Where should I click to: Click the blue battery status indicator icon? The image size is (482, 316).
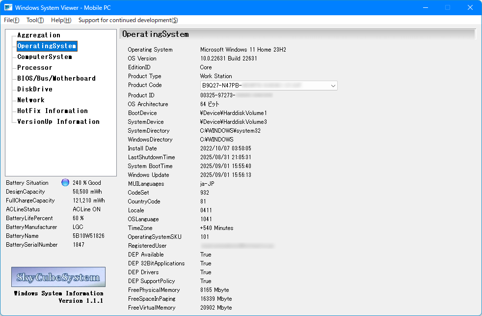point(65,182)
